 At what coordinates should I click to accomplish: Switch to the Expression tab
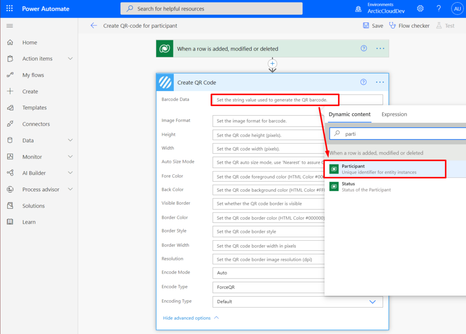[395, 114]
